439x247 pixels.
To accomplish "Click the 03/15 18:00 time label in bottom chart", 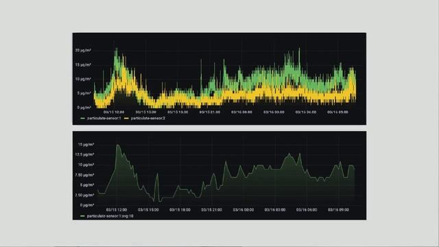I will (x=180, y=210).
